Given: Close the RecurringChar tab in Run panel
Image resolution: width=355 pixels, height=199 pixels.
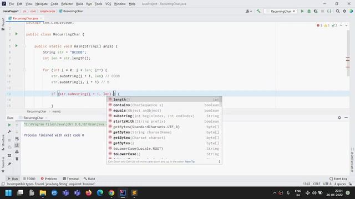Looking at the screenshot, I should click(46, 118).
